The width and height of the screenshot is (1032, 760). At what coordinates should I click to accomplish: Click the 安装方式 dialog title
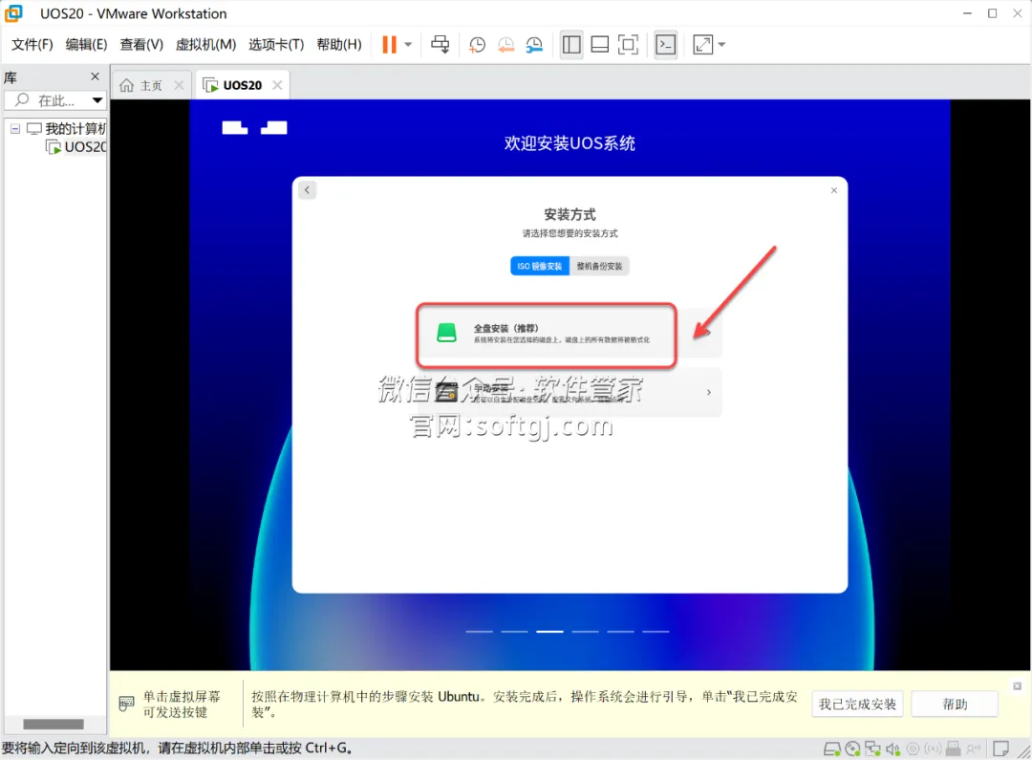click(570, 215)
